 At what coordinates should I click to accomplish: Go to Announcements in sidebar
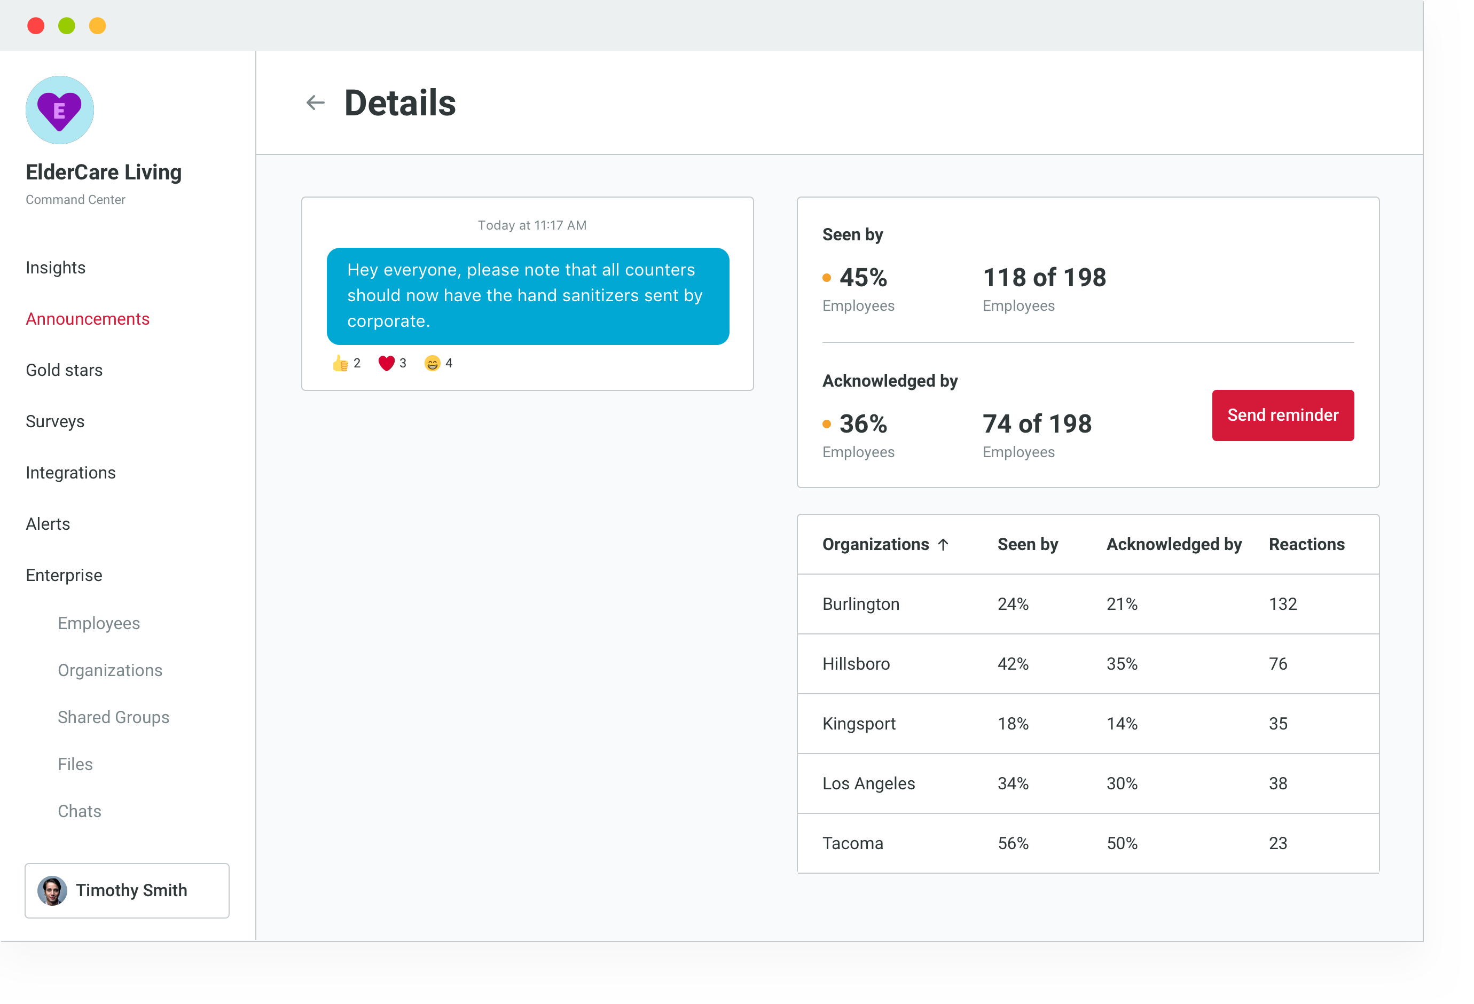[88, 319]
